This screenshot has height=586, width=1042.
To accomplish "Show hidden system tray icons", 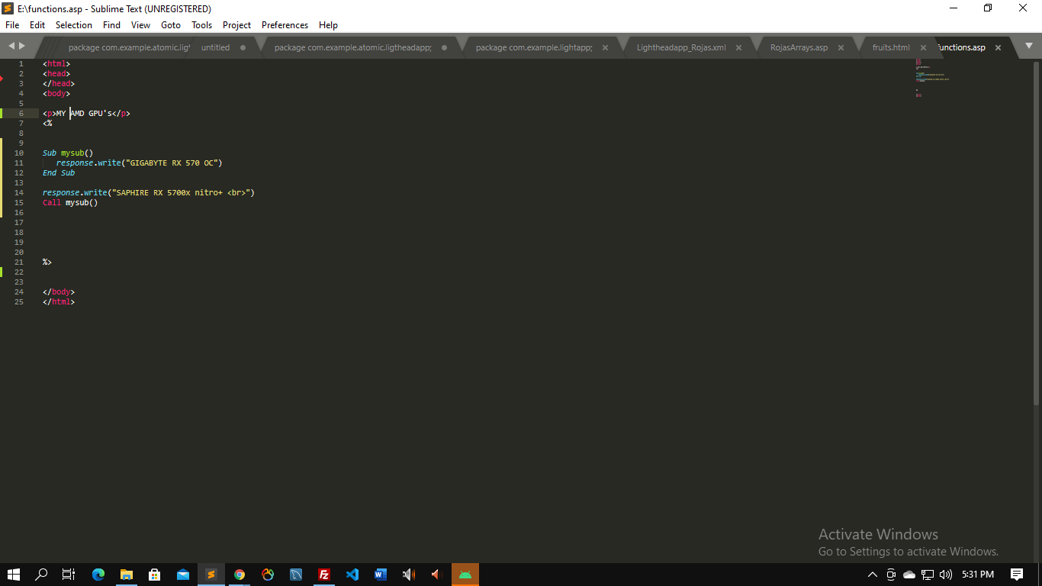I will click(873, 575).
